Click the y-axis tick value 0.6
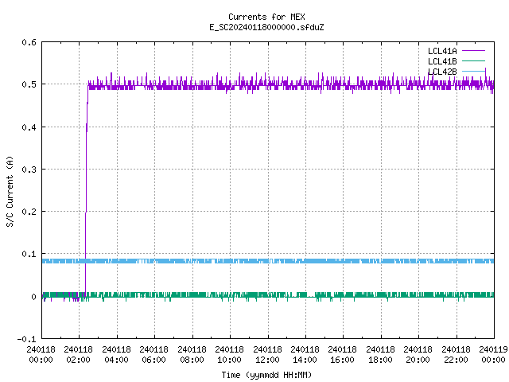Image resolution: width=509 pixels, height=382 pixels. pos(29,42)
